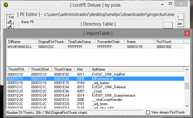The height and width of the screenshot is (118, 193).
Task: Enable View always FirstThunk checkbox
Action: tap(148, 112)
